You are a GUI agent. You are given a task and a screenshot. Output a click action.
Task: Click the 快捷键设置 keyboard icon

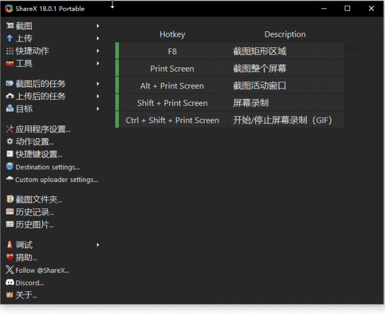click(10, 154)
